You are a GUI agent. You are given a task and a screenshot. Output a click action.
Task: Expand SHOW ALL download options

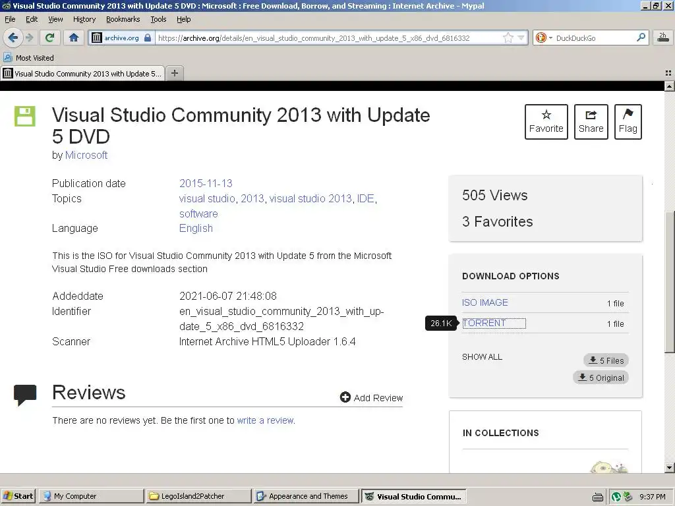click(x=482, y=356)
